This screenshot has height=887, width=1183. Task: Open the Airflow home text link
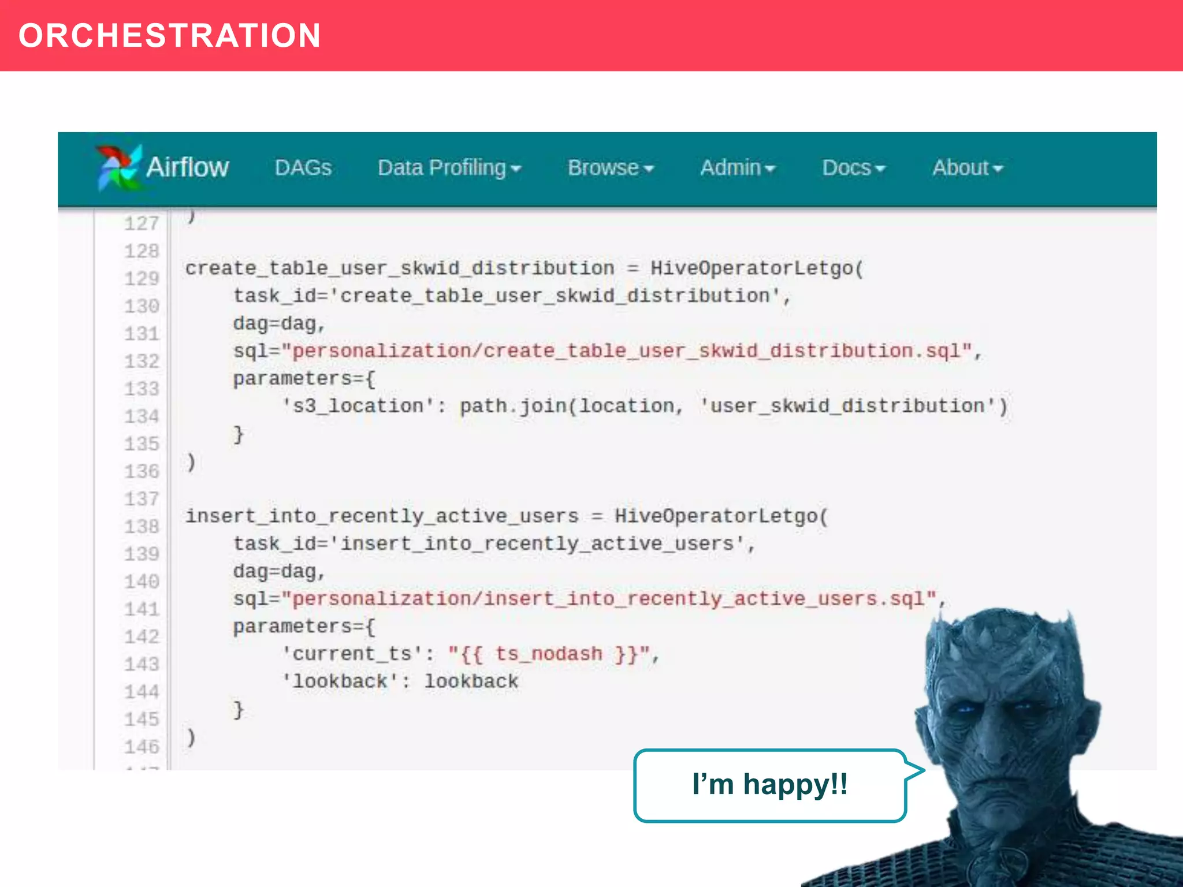(x=187, y=167)
